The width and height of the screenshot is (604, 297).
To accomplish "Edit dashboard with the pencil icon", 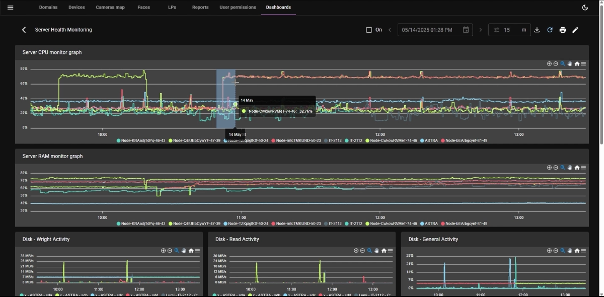I will tap(575, 30).
